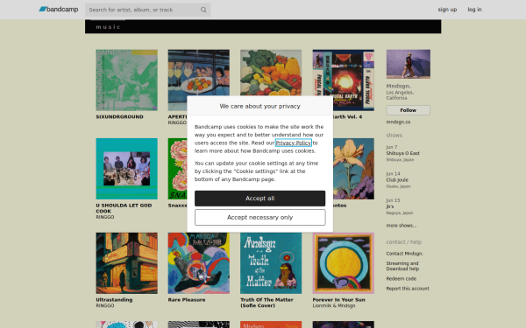This screenshot has width=526, height=328.
Task: Click Forever In Your Sun title
Action: [338, 300]
